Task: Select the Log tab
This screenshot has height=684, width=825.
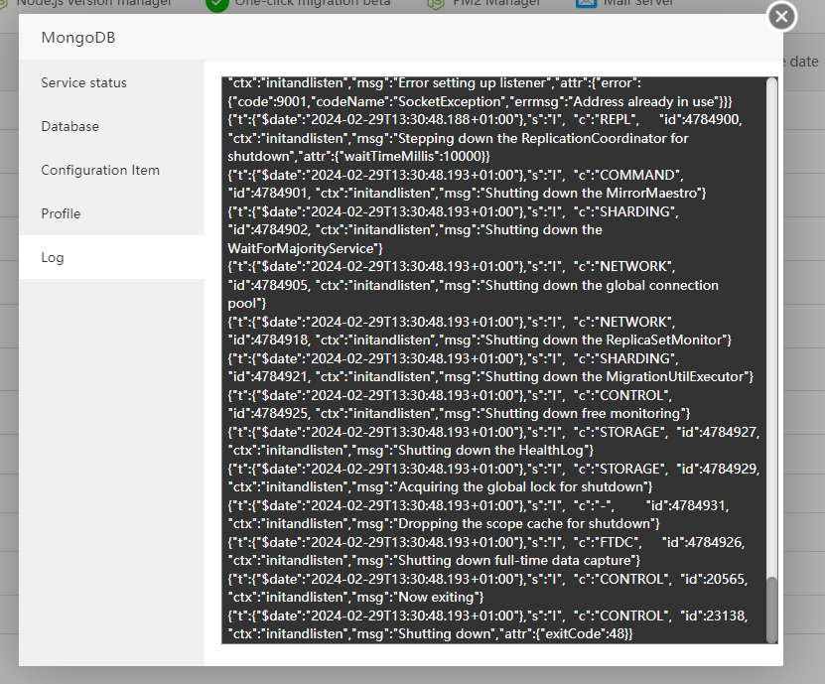Action: point(111,257)
